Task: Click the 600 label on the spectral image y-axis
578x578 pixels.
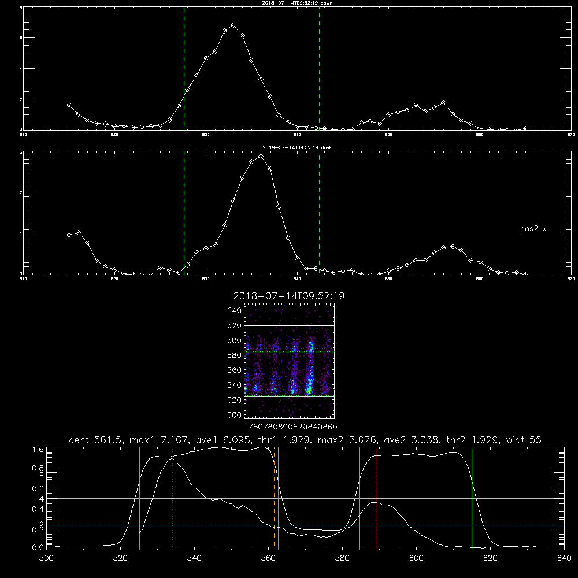Action: point(235,340)
